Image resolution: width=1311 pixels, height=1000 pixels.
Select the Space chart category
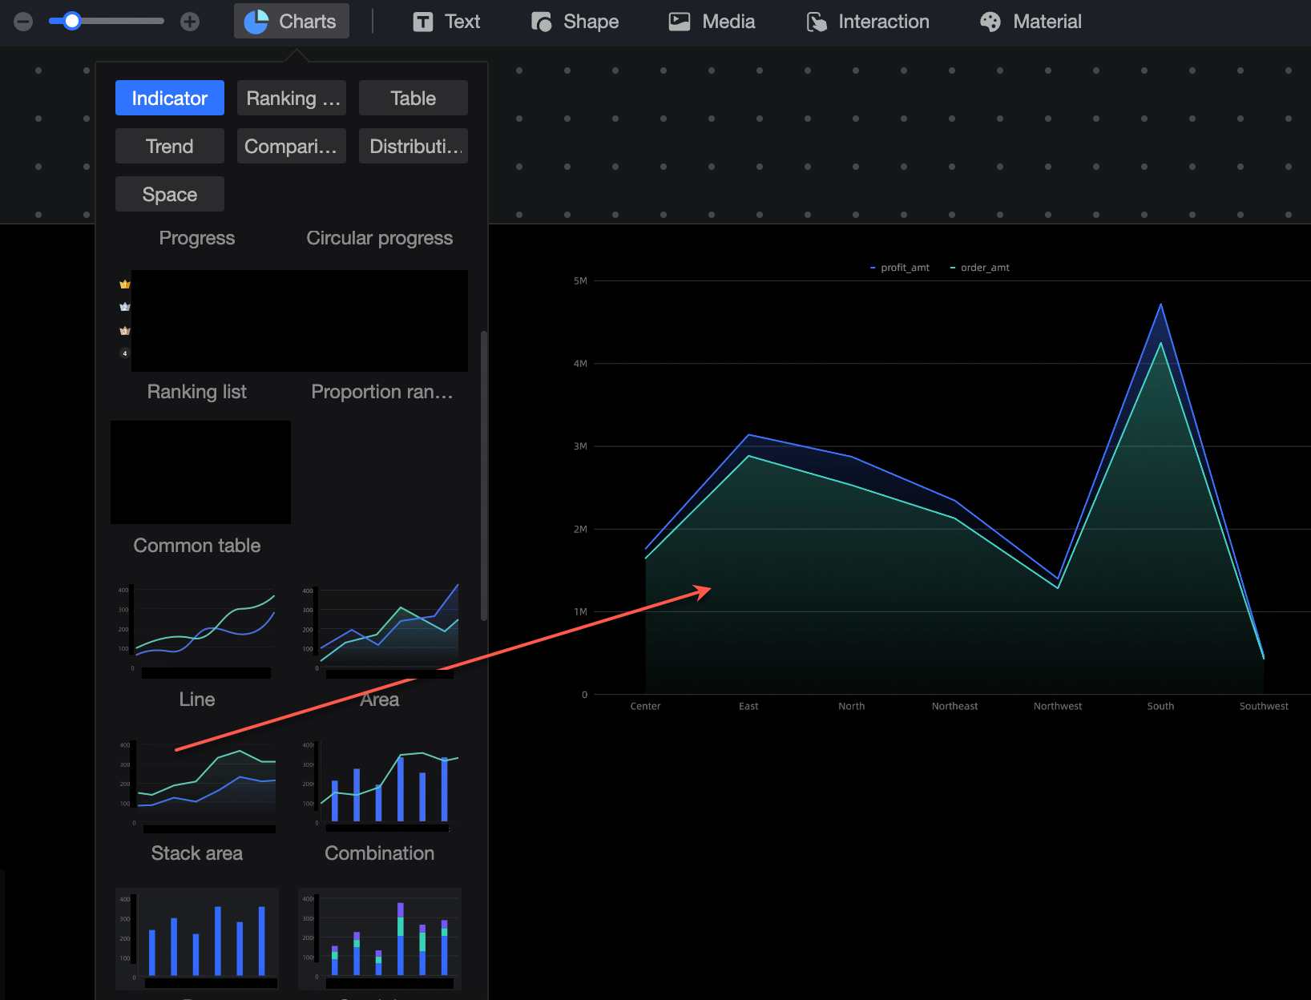point(170,194)
